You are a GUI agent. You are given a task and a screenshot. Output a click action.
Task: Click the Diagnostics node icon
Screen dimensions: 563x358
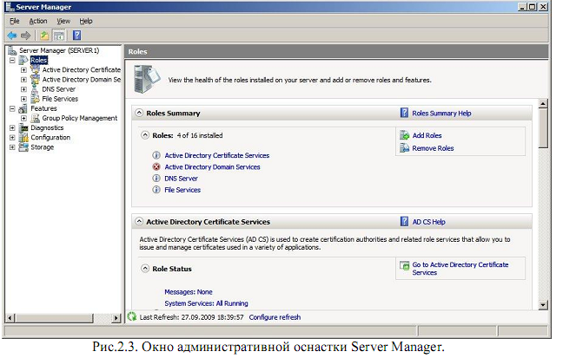23,127
